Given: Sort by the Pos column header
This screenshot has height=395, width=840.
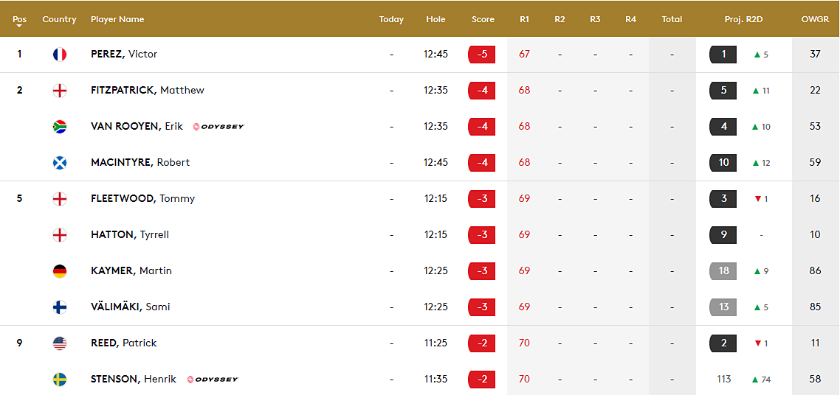Looking at the screenshot, I should (19, 19).
